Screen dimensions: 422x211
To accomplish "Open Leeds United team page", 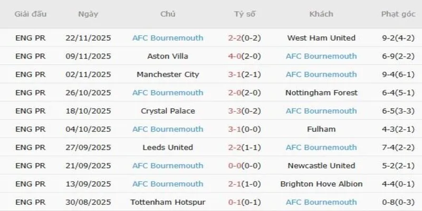I will (x=168, y=148).
